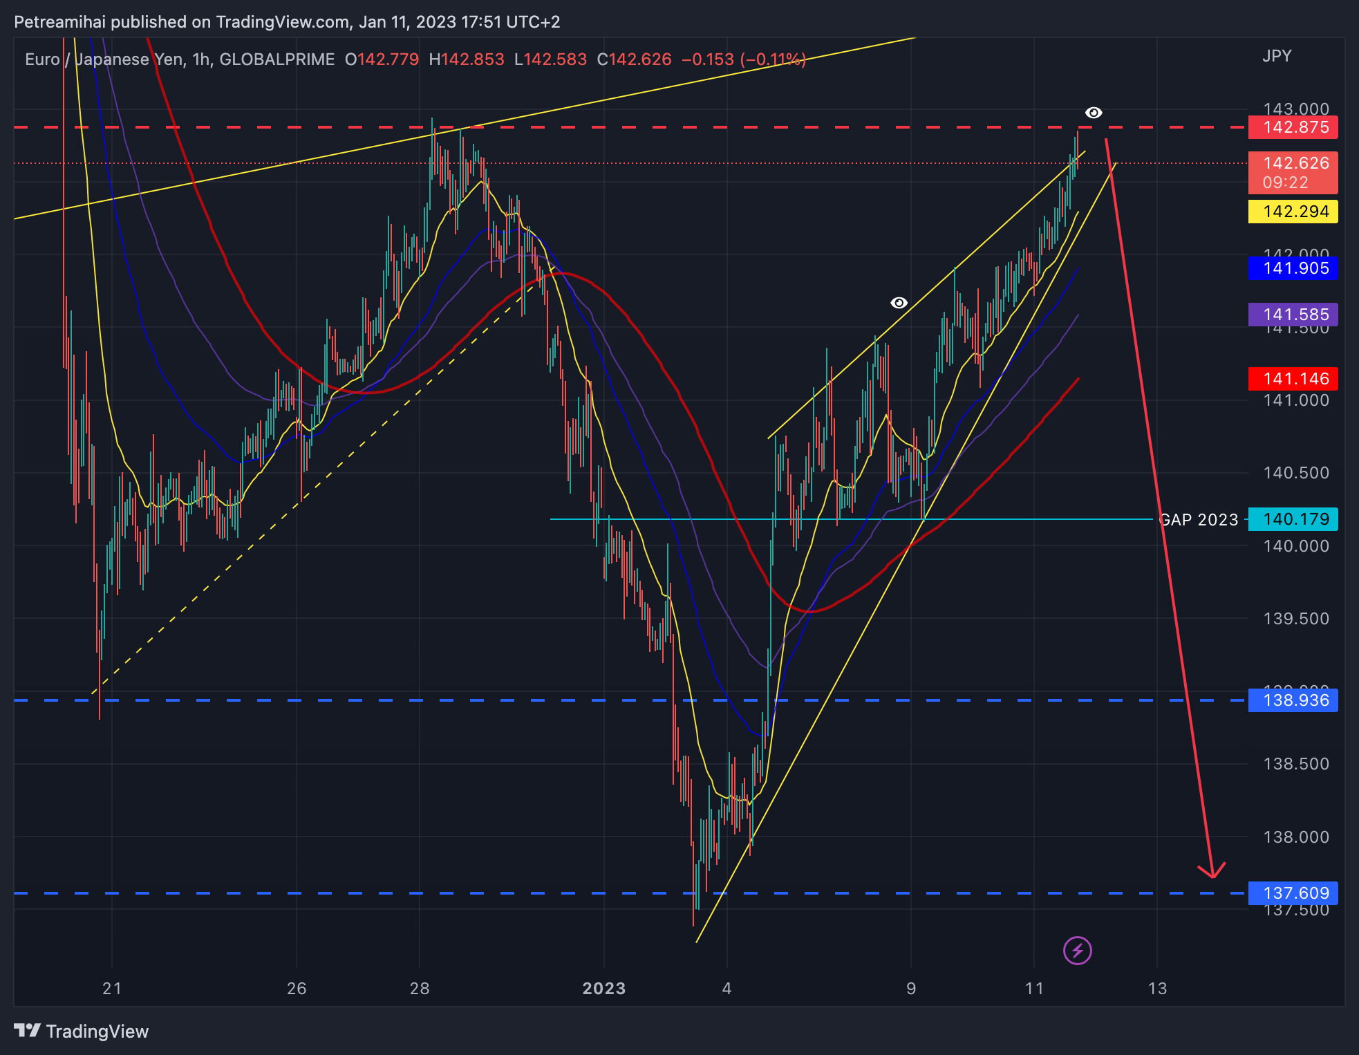1359x1055 pixels.
Task: Click the date label 9 on time axis
Action: click(x=911, y=989)
